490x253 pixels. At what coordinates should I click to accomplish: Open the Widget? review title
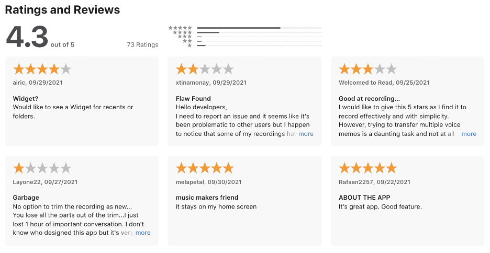tap(26, 98)
